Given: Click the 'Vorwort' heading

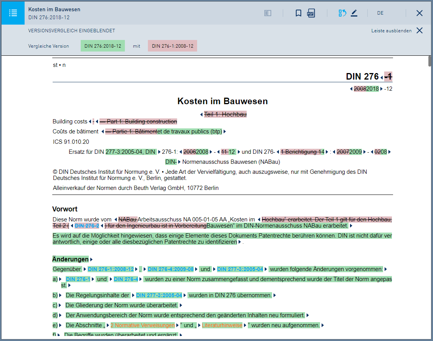Looking at the screenshot, I should coord(65,209).
